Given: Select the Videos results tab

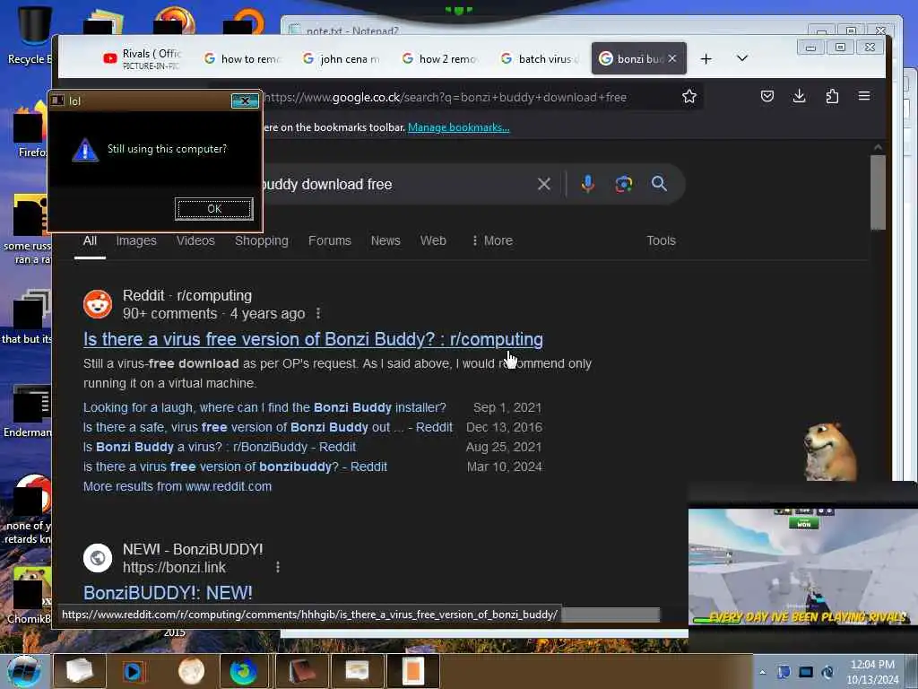Looking at the screenshot, I should point(195,240).
